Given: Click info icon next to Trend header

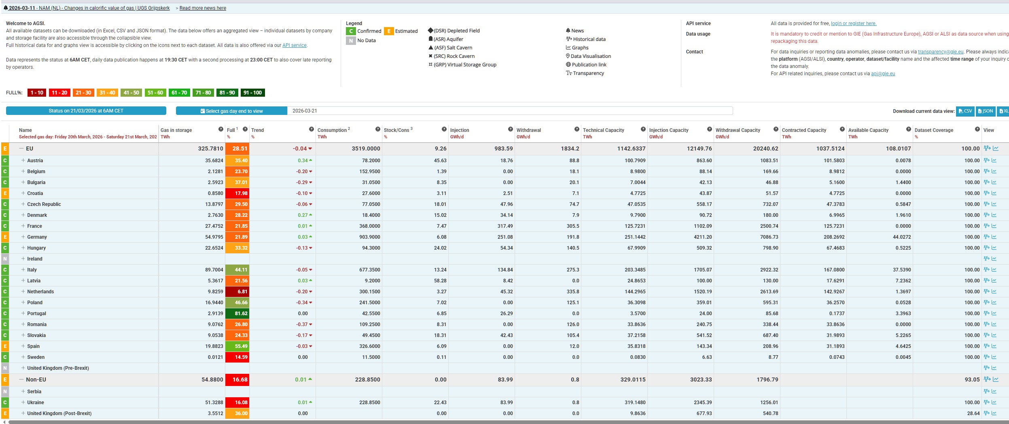Looking at the screenshot, I should (311, 129).
